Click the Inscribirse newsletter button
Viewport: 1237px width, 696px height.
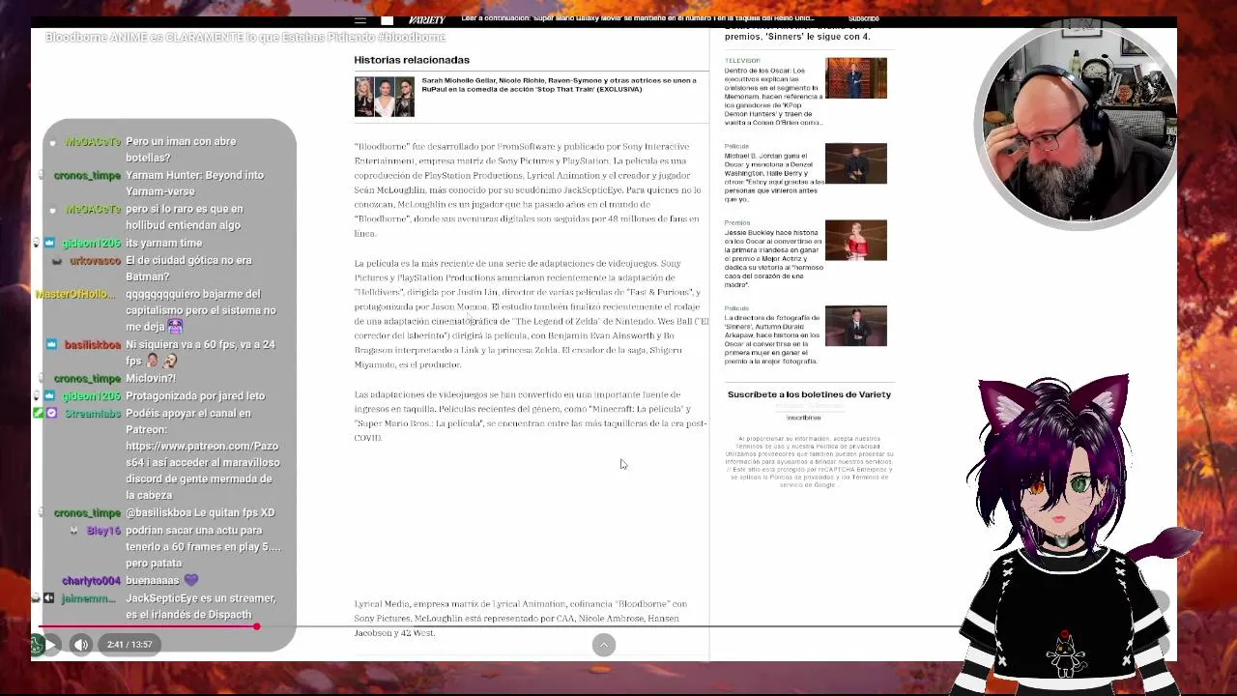803,418
